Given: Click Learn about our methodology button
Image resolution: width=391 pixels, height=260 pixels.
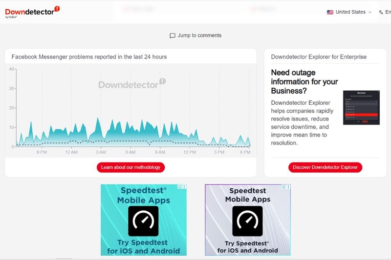Looking at the screenshot, I should coord(130,167).
